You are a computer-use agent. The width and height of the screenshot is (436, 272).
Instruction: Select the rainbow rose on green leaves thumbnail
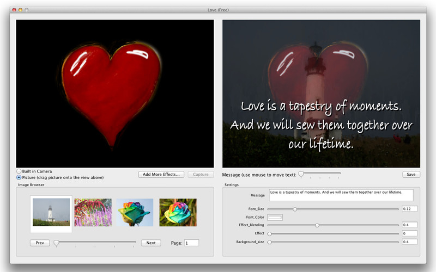(178, 212)
